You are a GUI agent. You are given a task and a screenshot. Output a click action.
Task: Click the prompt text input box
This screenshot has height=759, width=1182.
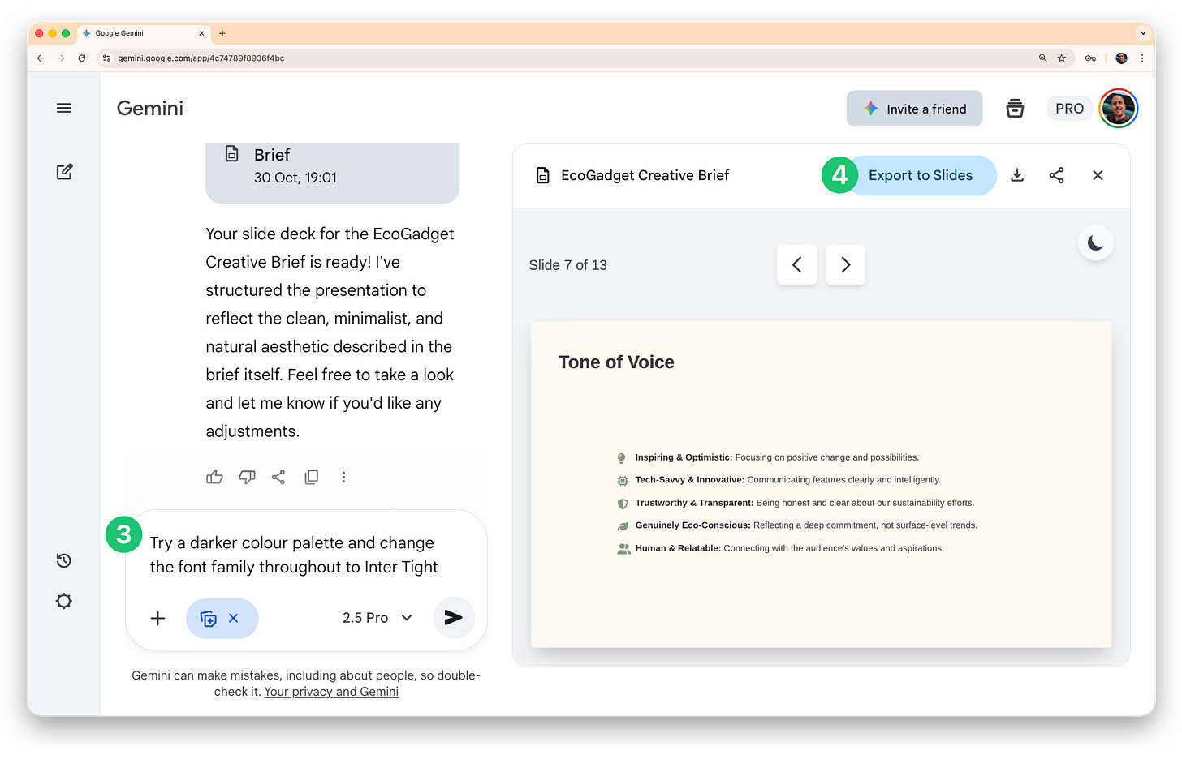click(294, 555)
